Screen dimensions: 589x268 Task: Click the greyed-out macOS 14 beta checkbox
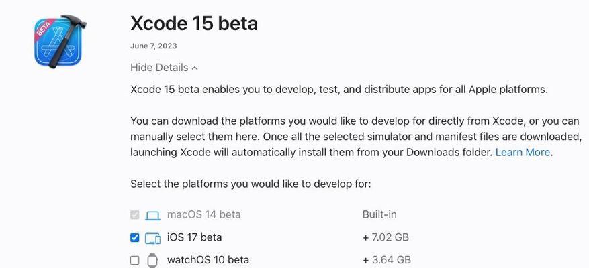click(134, 215)
